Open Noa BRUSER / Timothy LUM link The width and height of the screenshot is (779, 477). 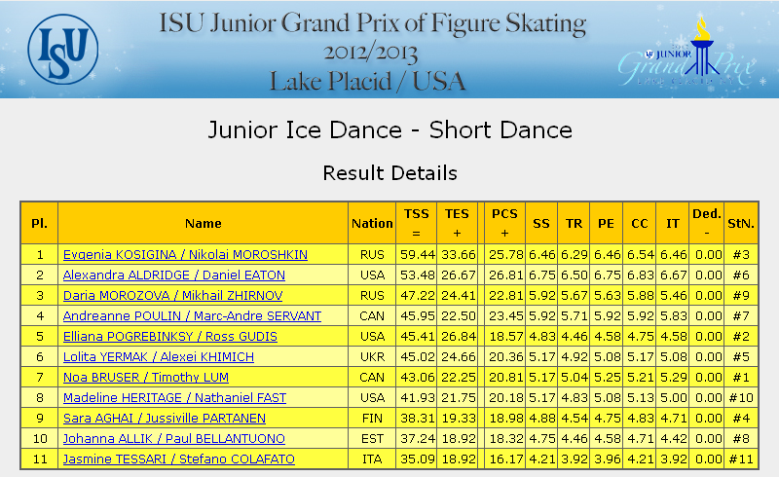pos(145,377)
